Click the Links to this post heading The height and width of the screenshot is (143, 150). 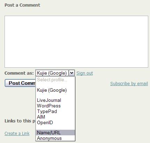coord(20,121)
